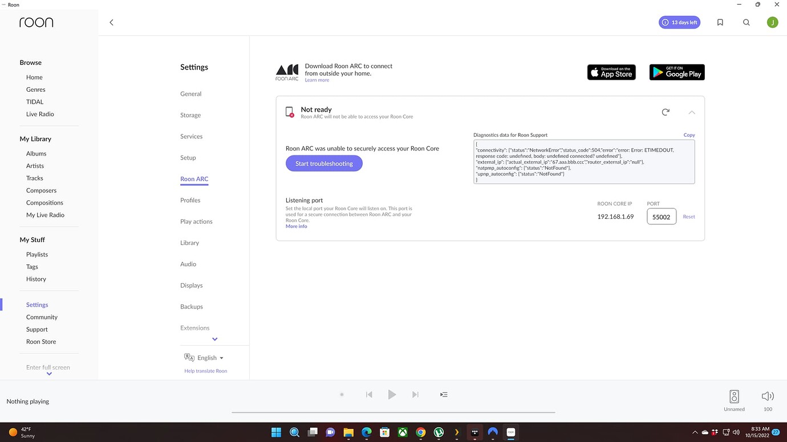This screenshot has width=787, height=442.
Task: Open Setup settings tab
Action: tap(188, 158)
